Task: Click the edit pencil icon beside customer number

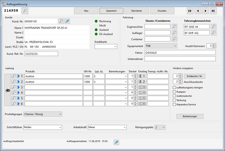Action: (x=67, y=21)
